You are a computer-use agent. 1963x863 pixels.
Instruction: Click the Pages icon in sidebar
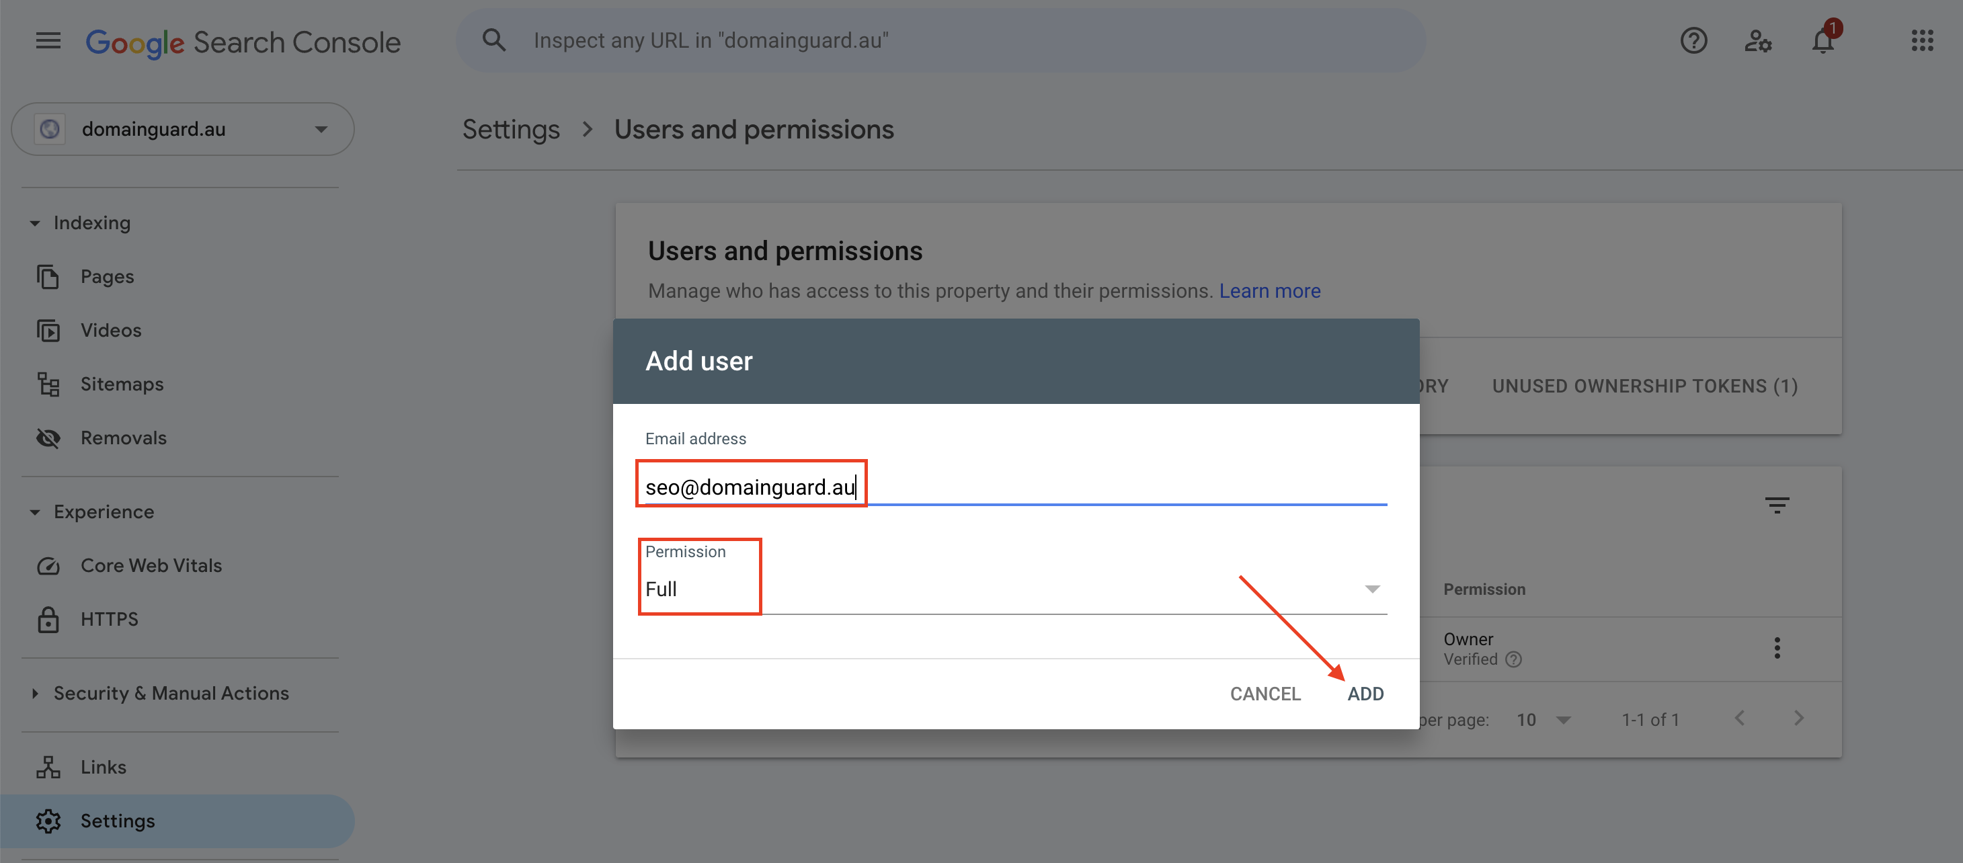48,276
